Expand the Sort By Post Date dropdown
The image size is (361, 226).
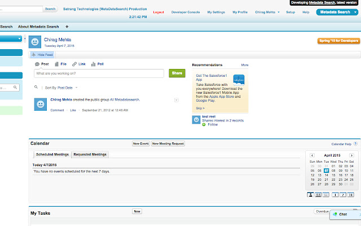tap(77, 88)
